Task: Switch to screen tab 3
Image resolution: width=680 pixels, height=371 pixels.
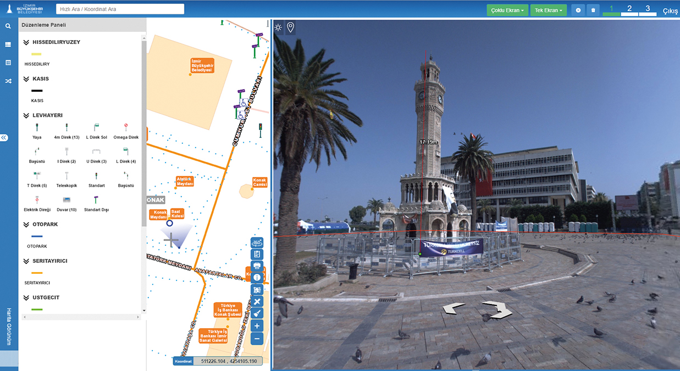Action: point(648,10)
